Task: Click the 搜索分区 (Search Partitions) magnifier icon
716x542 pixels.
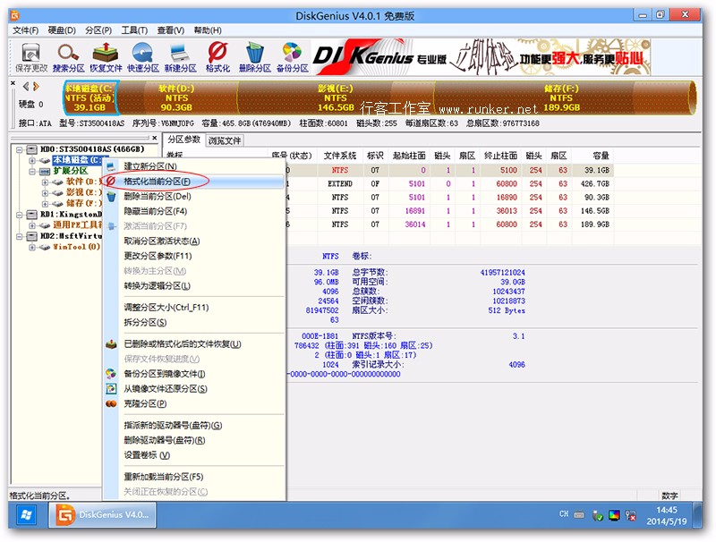Action: coord(68,57)
